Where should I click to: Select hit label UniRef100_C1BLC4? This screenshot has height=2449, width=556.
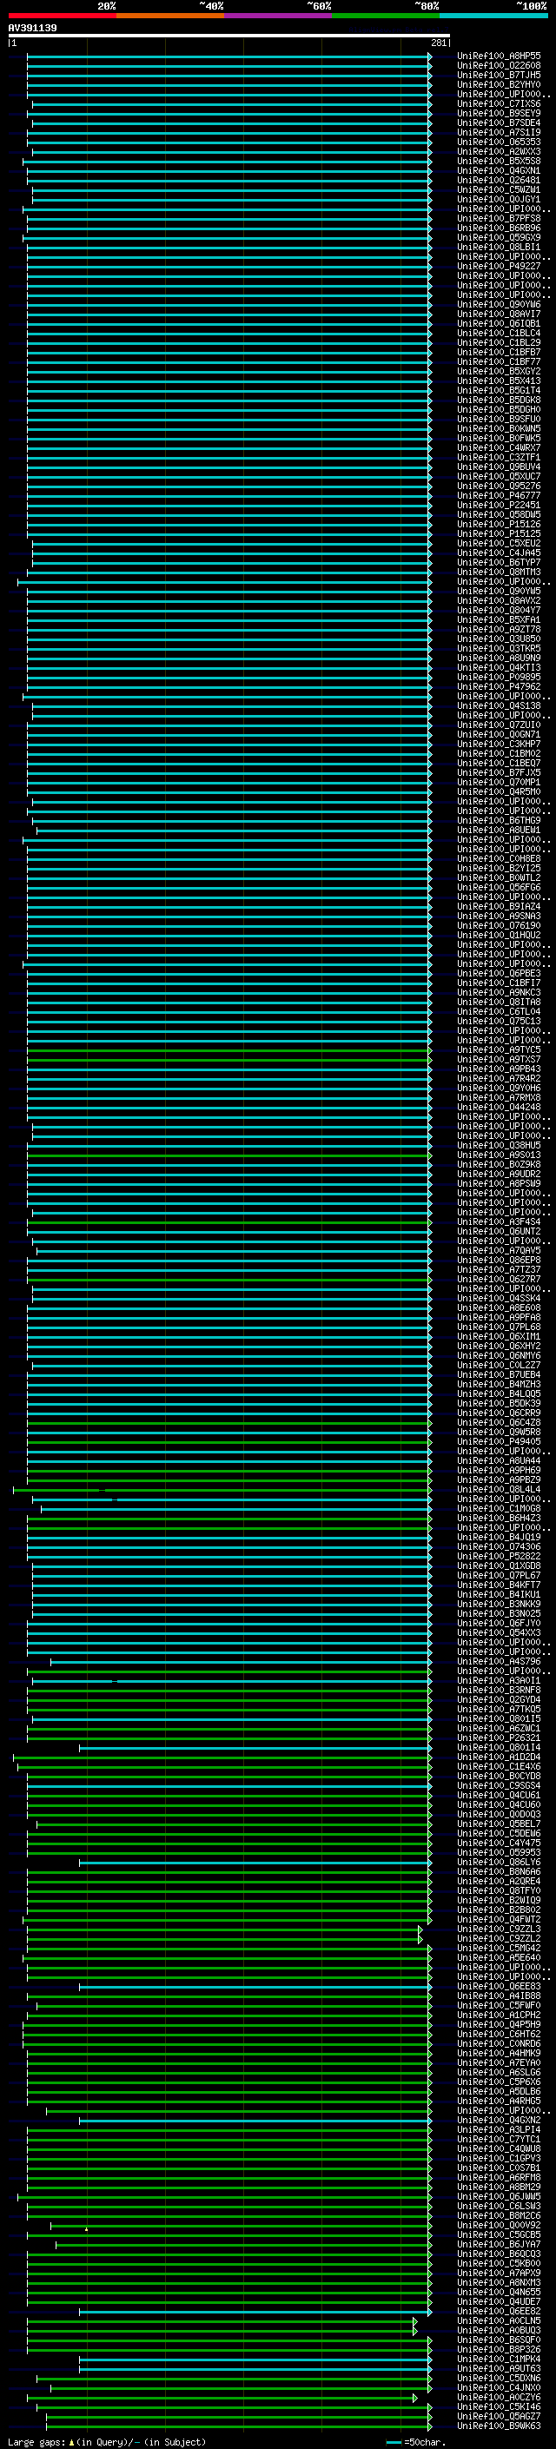pyautogui.click(x=499, y=333)
